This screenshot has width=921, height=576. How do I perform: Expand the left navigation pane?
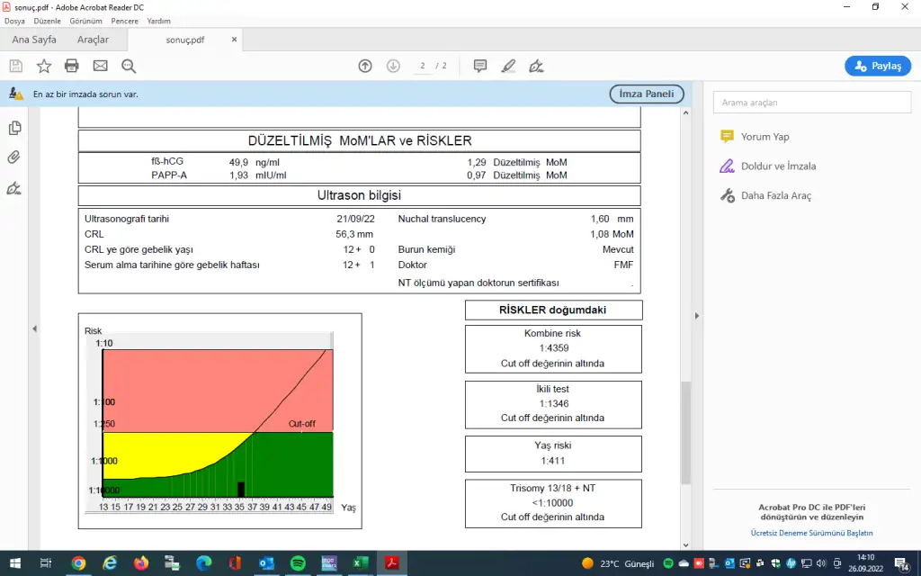point(35,328)
